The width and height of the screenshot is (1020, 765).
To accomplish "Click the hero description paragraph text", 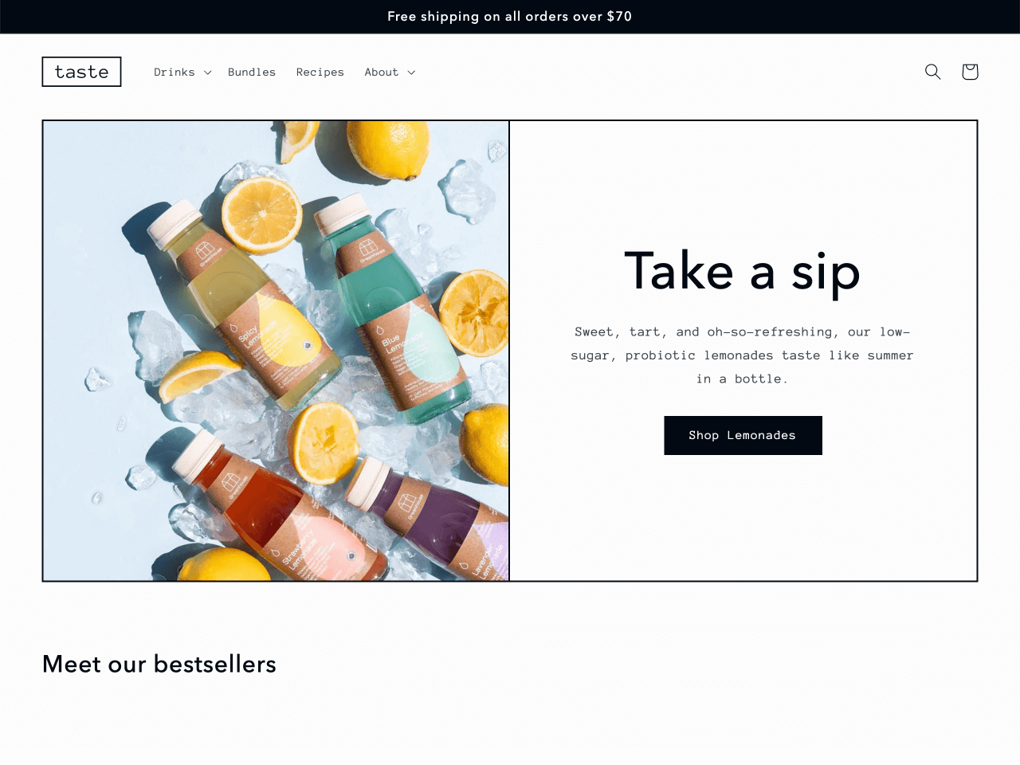I will [742, 355].
